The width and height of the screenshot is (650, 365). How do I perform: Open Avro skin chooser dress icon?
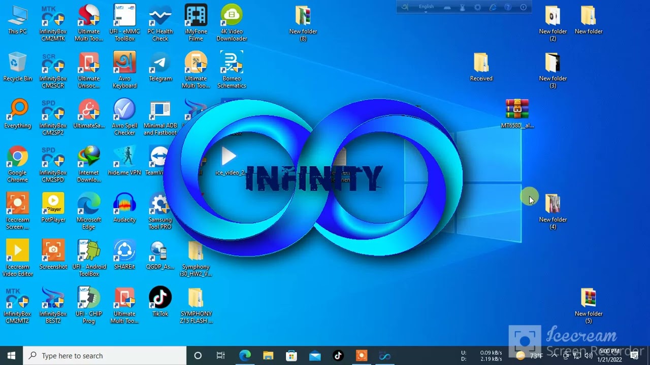(x=462, y=7)
